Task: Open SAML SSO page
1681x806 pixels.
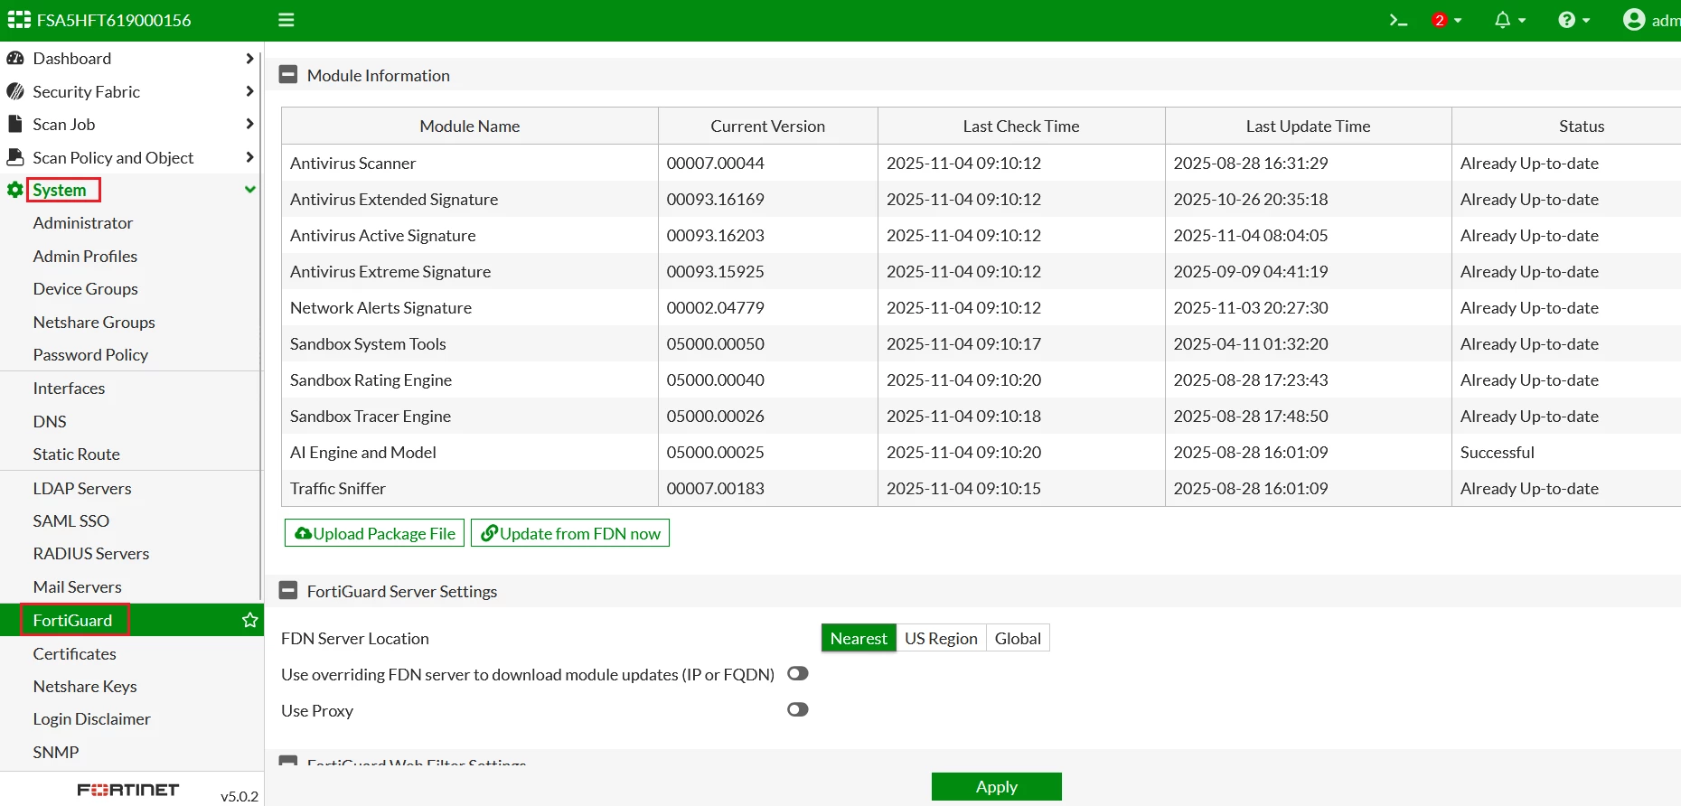Action: click(x=71, y=521)
